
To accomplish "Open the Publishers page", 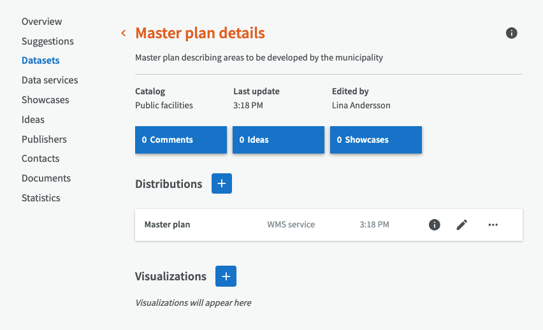I will point(44,139).
